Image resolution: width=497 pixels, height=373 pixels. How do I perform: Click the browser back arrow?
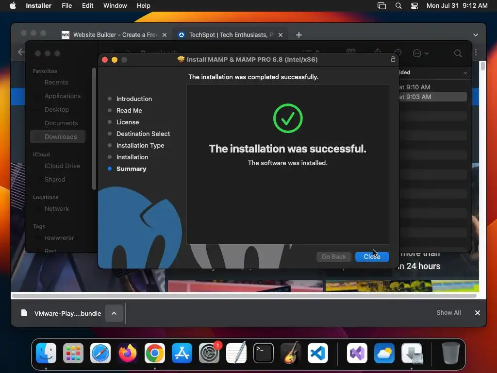click(21, 52)
